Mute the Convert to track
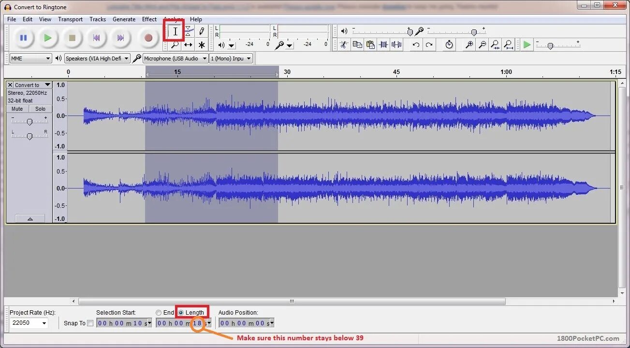The image size is (630, 348). click(17, 109)
